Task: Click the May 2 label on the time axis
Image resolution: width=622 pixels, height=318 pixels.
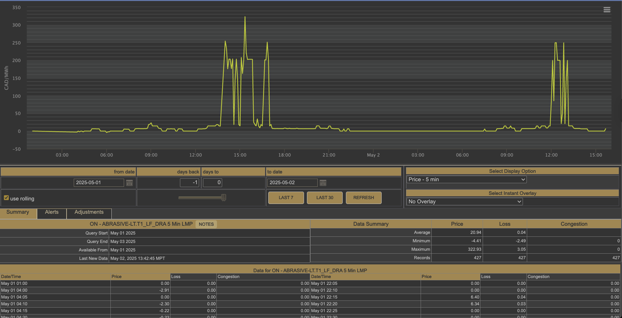Action: point(373,155)
